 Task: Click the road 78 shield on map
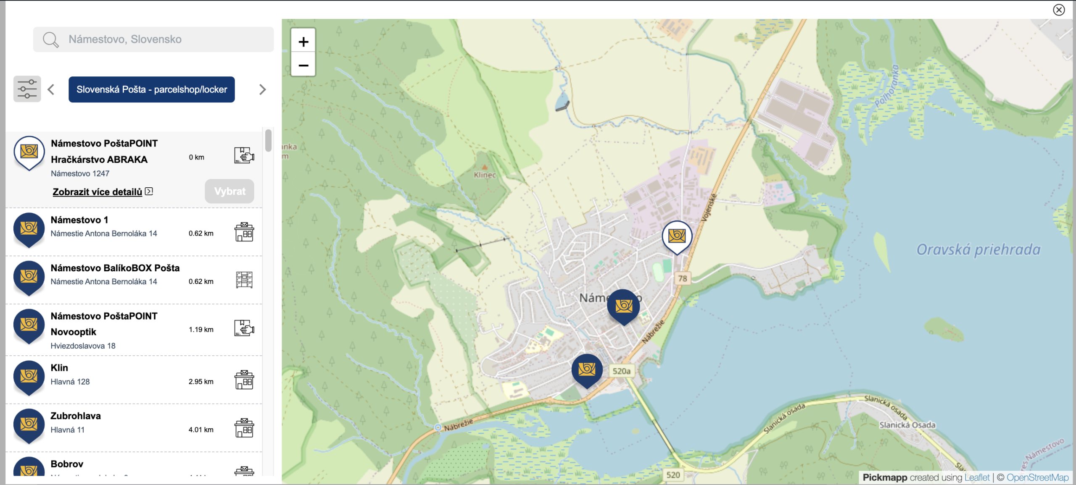[683, 278]
